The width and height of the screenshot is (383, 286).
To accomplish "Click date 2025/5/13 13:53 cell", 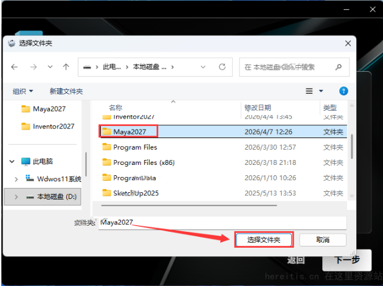I will (x=270, y=193).
